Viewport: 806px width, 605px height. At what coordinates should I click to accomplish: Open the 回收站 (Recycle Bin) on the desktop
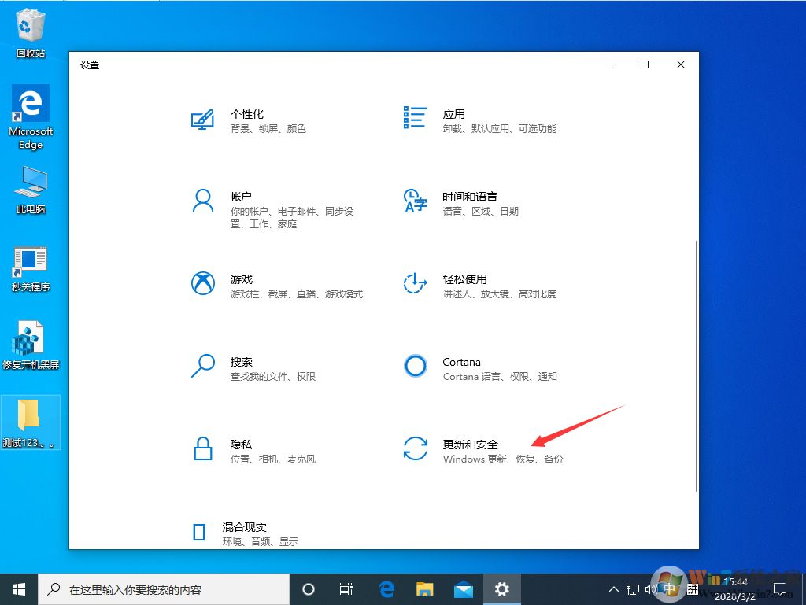29,24
